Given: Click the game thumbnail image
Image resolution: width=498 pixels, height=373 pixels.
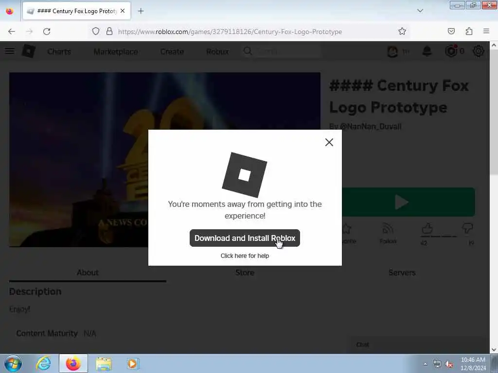Looking at the screenshot, I should click(164, 159).
